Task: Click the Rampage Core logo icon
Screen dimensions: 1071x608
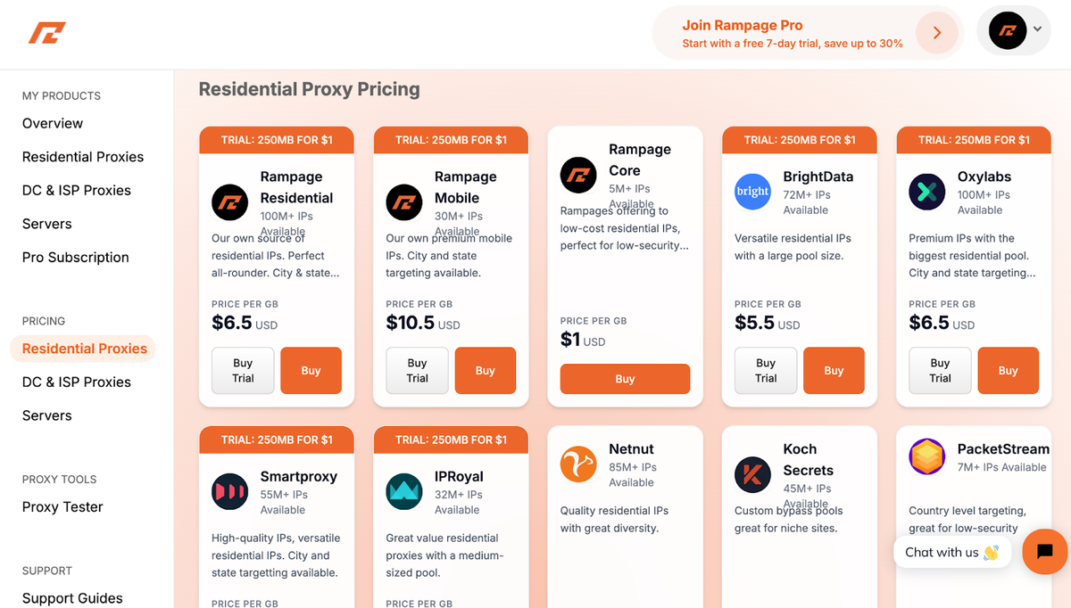Action: coord(578,175)
